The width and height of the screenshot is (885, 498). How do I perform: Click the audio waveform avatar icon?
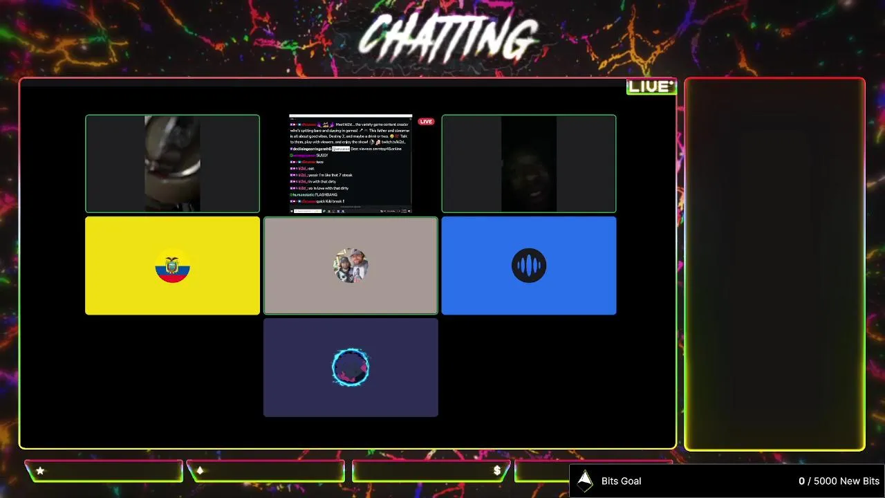click(529, 266)
